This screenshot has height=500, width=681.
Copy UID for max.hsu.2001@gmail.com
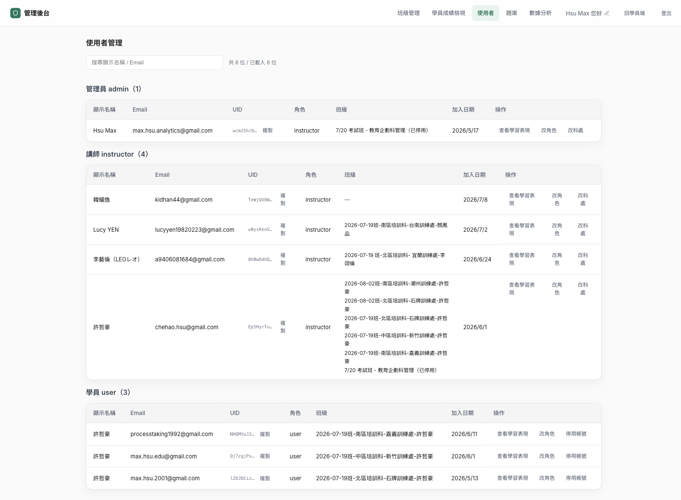[265, 478]
